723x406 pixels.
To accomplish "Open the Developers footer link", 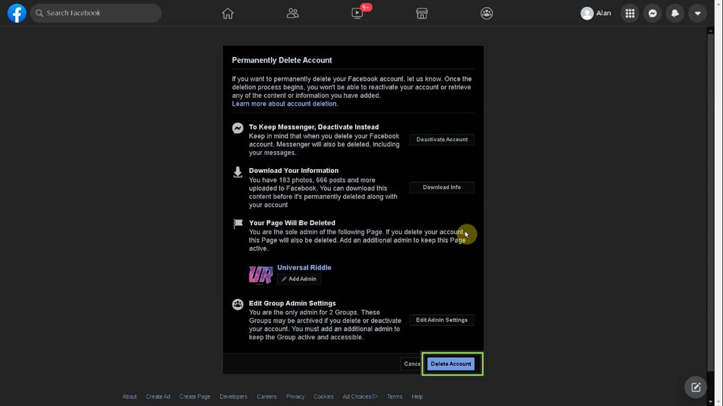I will pyautogui.click(x=234, y=396).
